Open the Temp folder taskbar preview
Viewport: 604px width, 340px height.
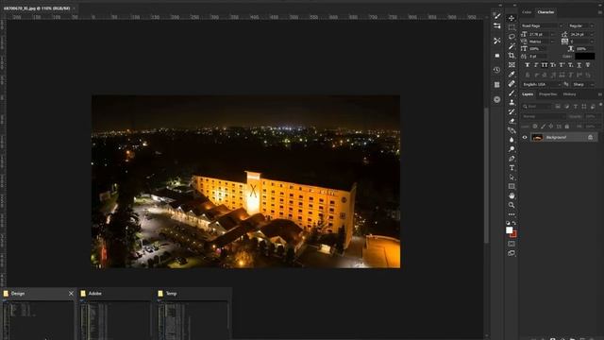click(x=193, y=314)
